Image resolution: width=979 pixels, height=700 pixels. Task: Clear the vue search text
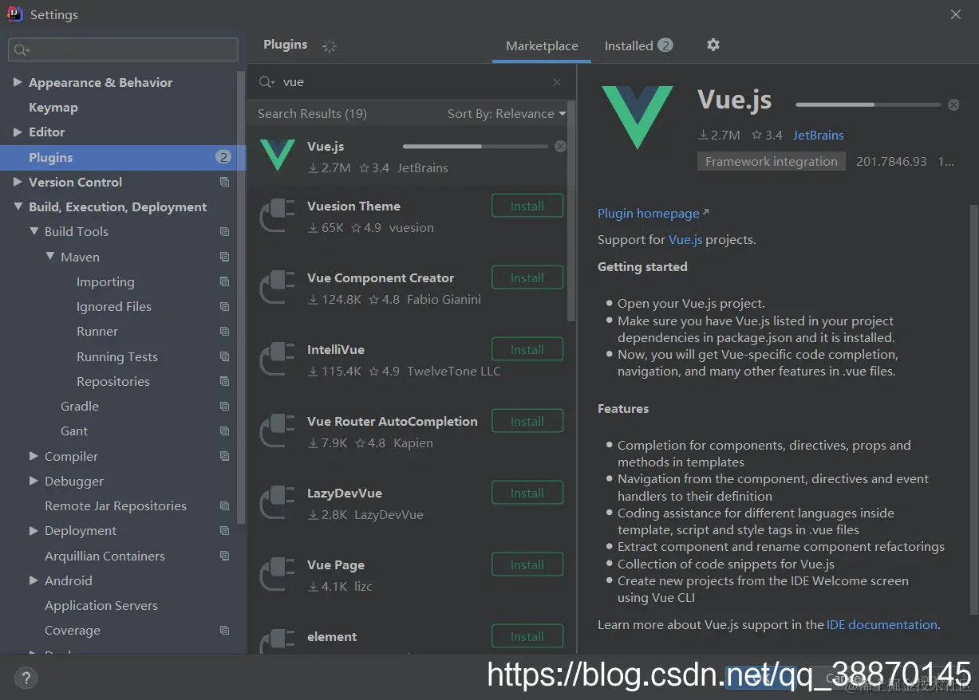557,82
